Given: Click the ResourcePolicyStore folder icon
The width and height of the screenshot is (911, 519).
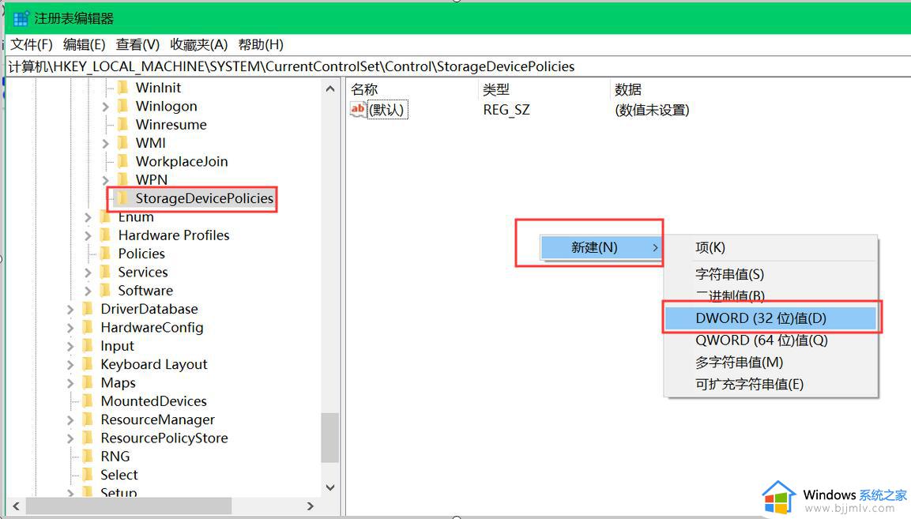Looking at the screenshot, I should tap(88, 438).
